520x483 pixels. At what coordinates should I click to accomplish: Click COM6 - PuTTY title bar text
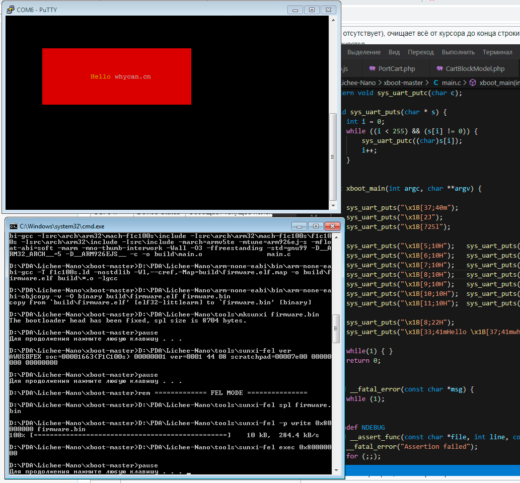37,10
